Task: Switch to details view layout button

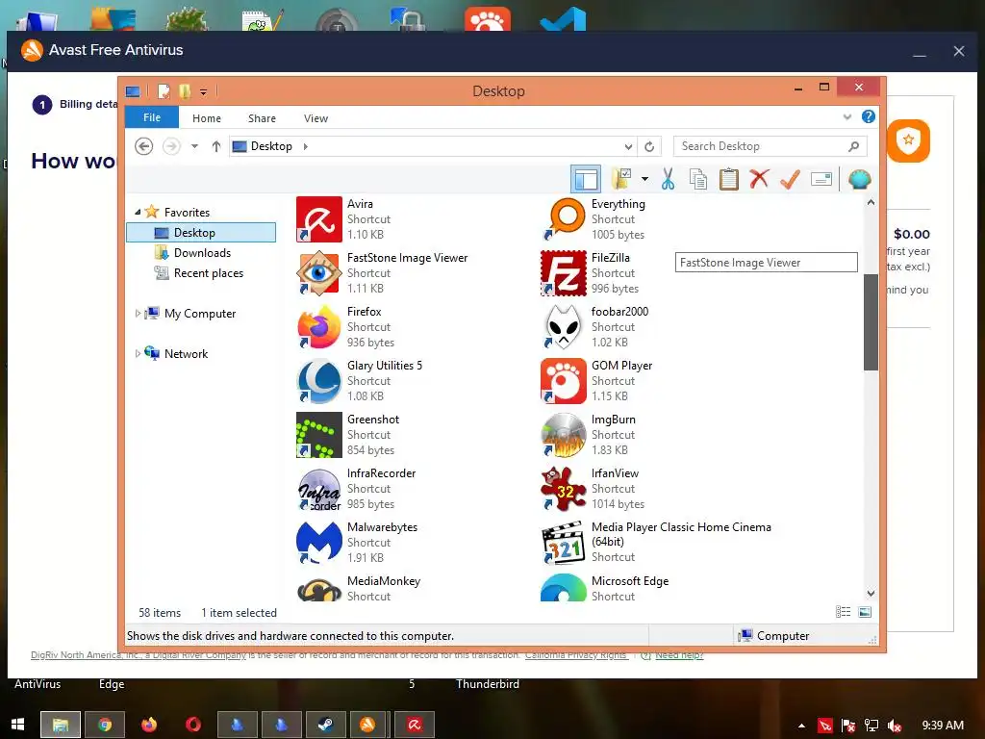Action: tap(843, 612)
